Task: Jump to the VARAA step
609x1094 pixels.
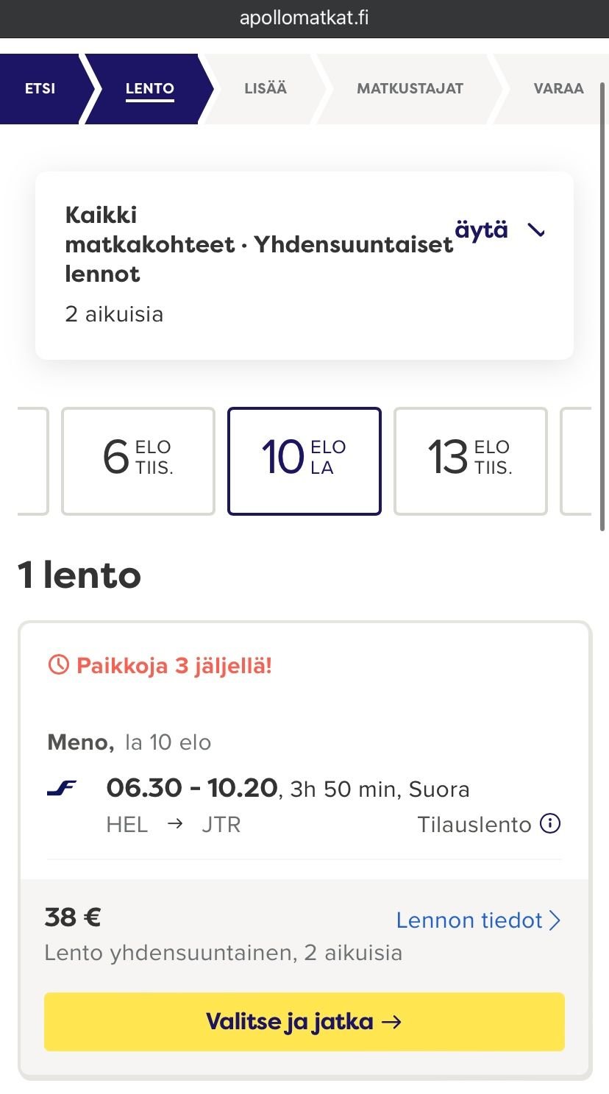Action: pos(558,88)
